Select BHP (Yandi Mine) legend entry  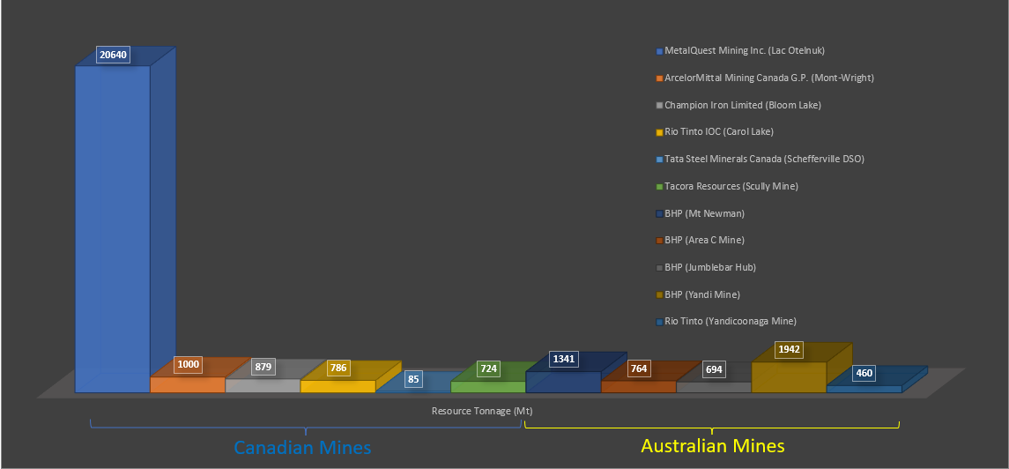[698, 294]
